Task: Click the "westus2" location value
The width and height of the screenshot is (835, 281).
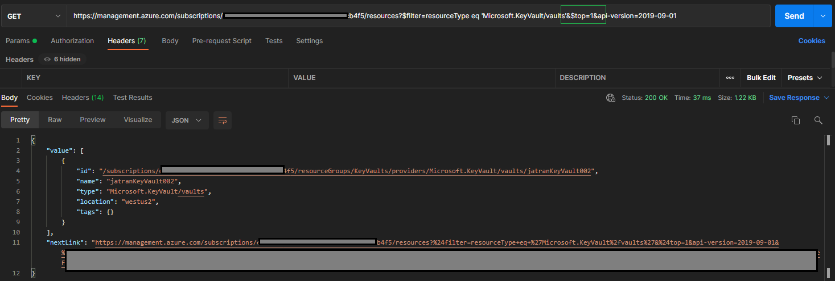Action: [138, 202]
